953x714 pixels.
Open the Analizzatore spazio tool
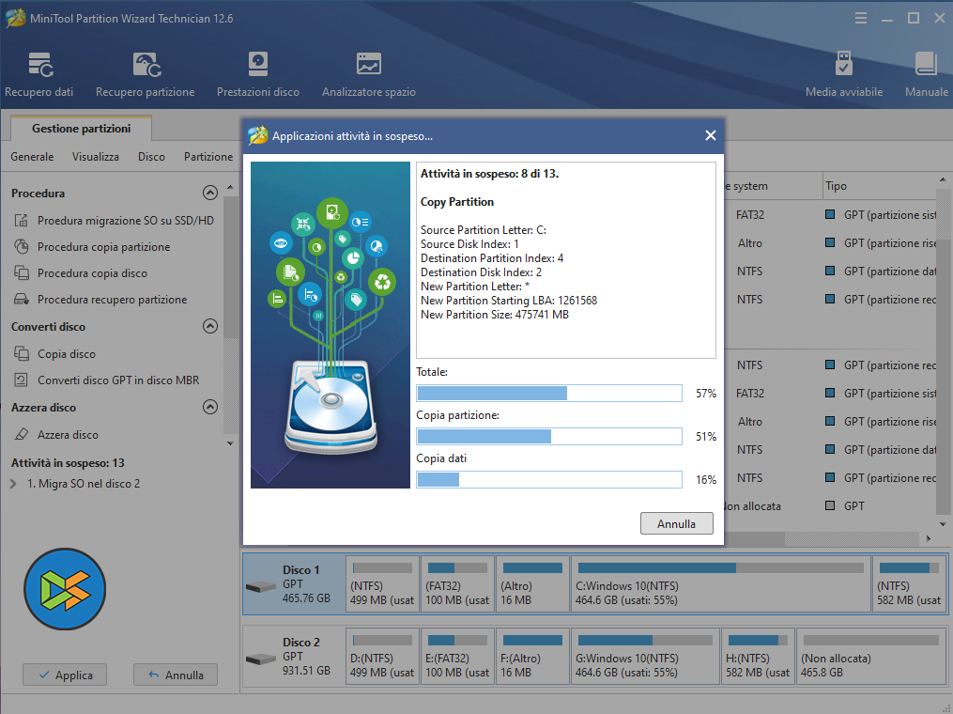pyautogui.click(x=368, y=74)
